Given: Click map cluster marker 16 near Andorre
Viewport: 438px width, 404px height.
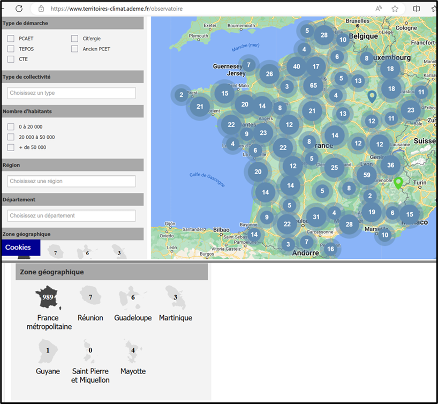Looking at the screenshot, I should click(330, 249).
